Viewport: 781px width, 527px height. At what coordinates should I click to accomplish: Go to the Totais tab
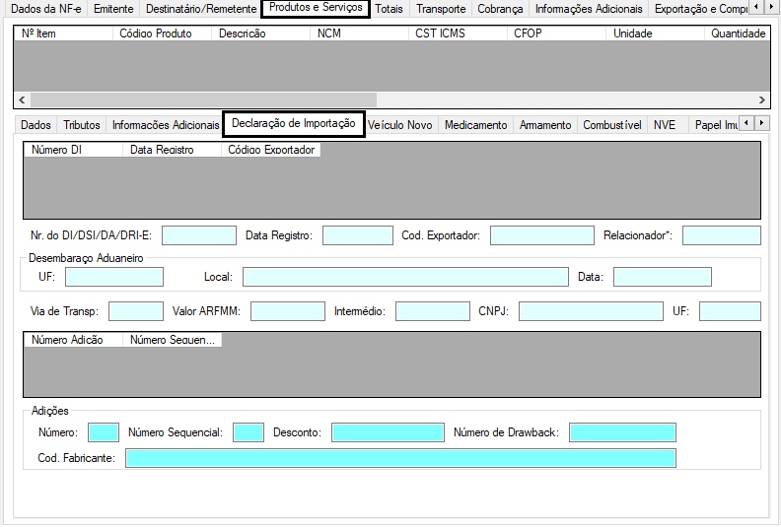point(389,9)
